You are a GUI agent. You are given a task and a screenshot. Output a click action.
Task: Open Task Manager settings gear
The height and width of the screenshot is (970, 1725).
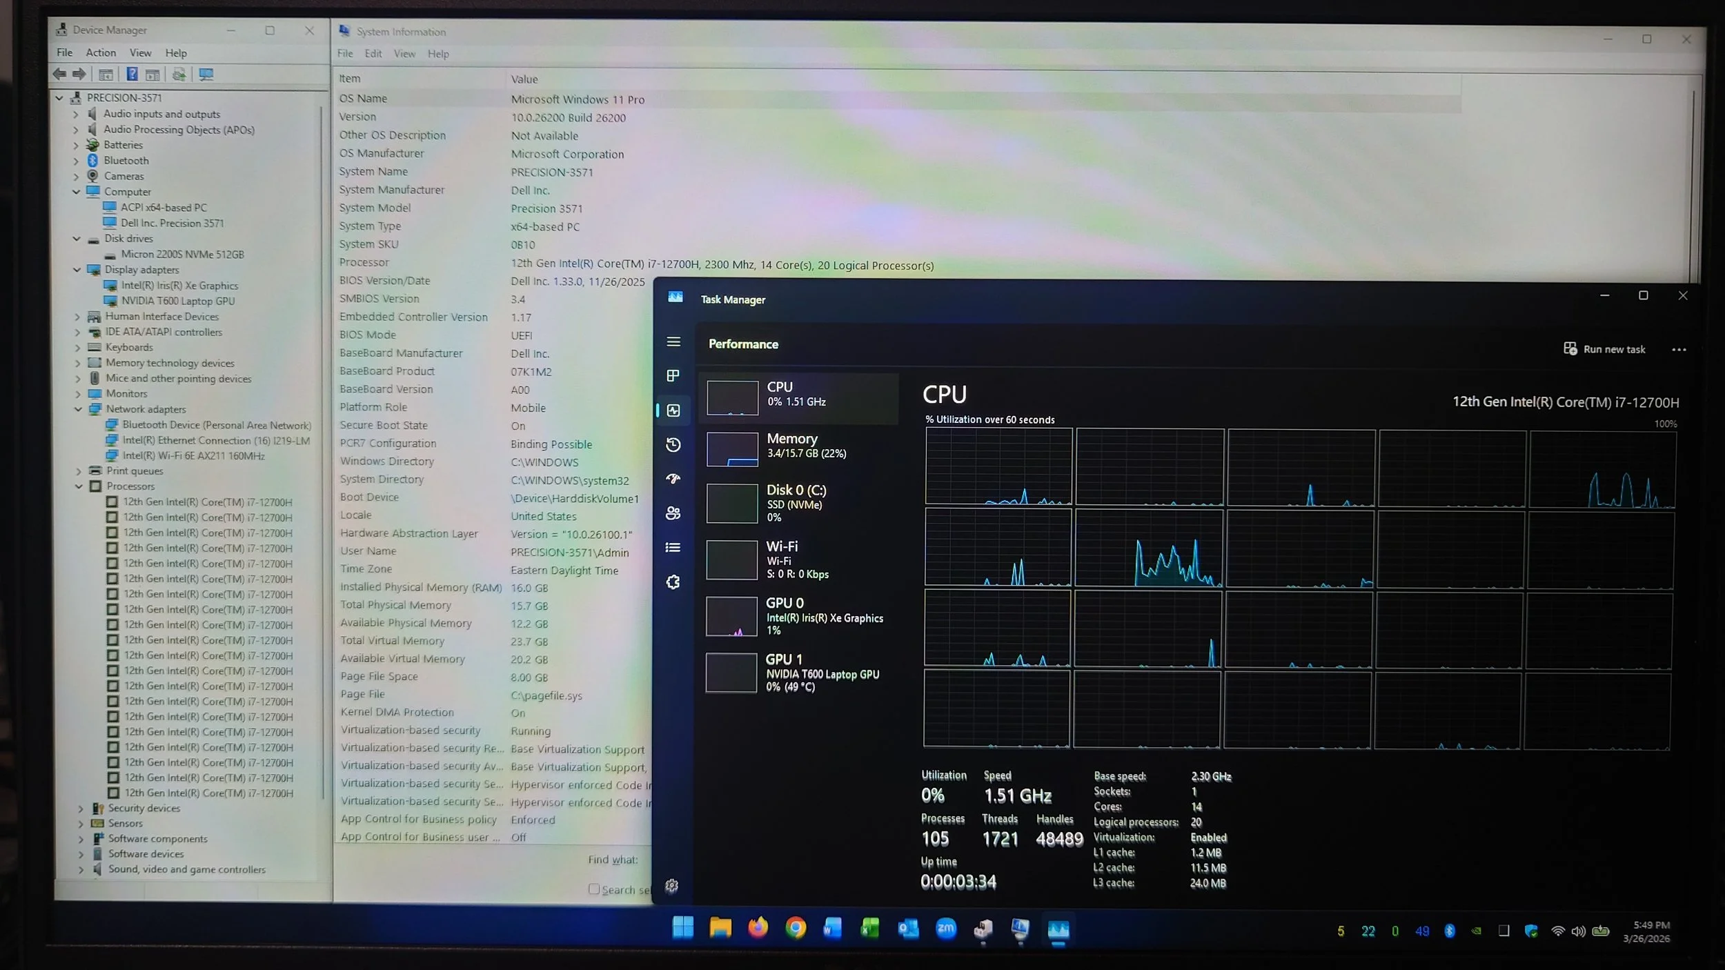[x=671, y=886]
